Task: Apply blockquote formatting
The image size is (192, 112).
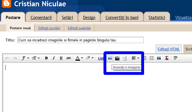Action: click(159, 58)
